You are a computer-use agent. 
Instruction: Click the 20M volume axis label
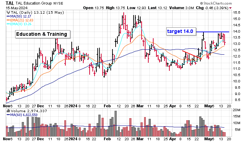[237, 110]
